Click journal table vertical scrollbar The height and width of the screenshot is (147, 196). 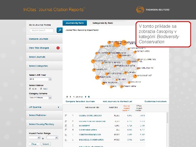pos(167,118)
